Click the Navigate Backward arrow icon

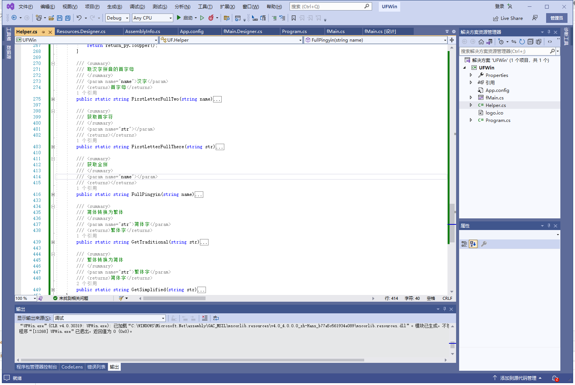(14, 18)
